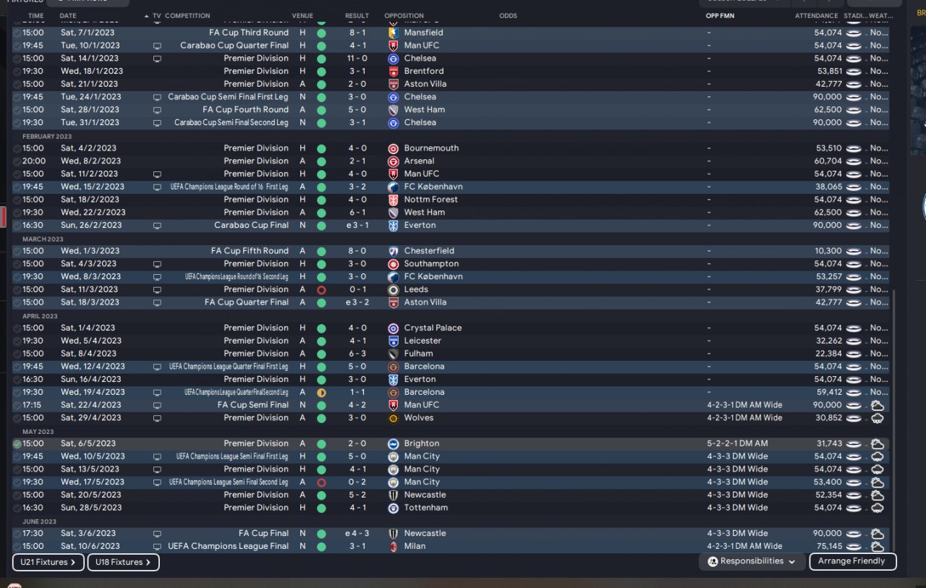Tick the selection circle on the Crystal Palace row
Screen dimensions: 926x588
pos(17,328)
